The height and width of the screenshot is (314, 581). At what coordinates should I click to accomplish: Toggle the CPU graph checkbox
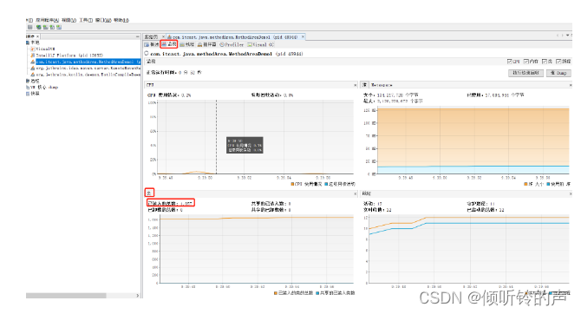(x=510, y=62)
